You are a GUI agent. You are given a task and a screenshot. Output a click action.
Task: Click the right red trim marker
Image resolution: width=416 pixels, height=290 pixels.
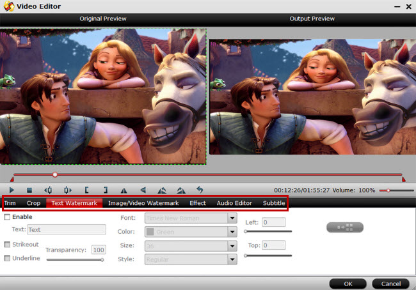(404, 179)
